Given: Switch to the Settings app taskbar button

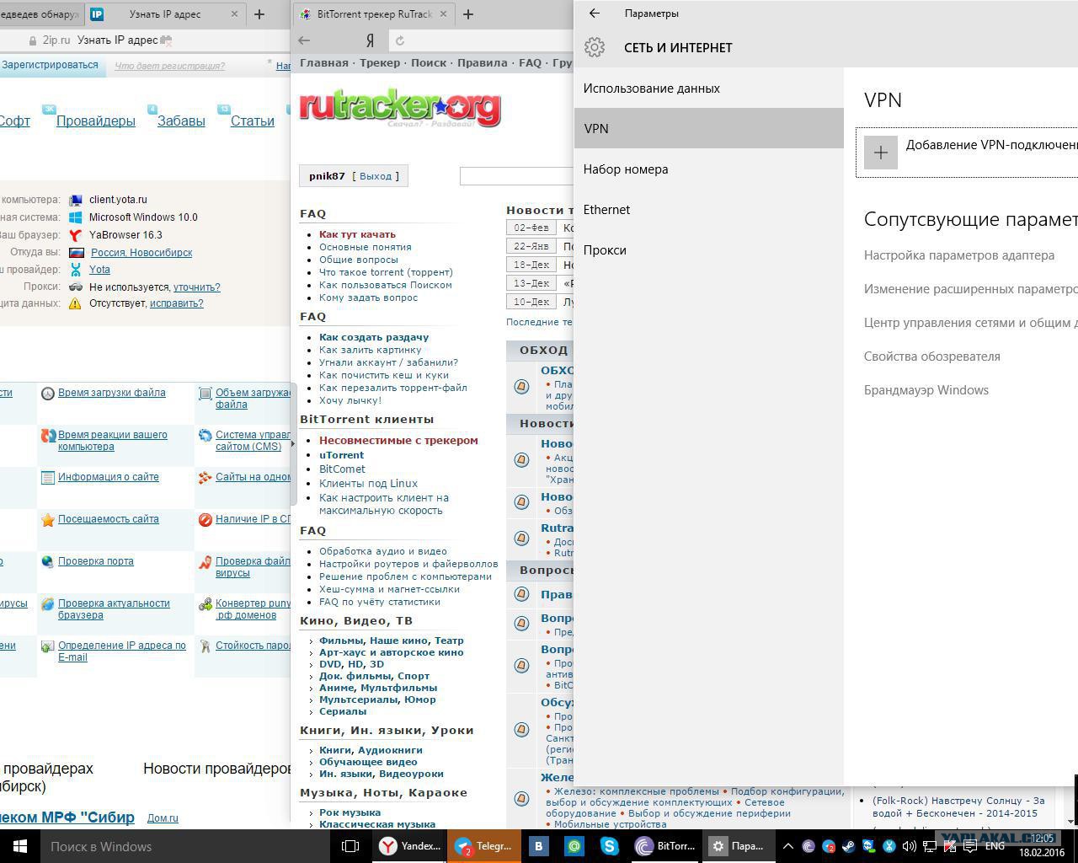Looking at the screenshot, I should pyautogui.click(x=739, y=846).
